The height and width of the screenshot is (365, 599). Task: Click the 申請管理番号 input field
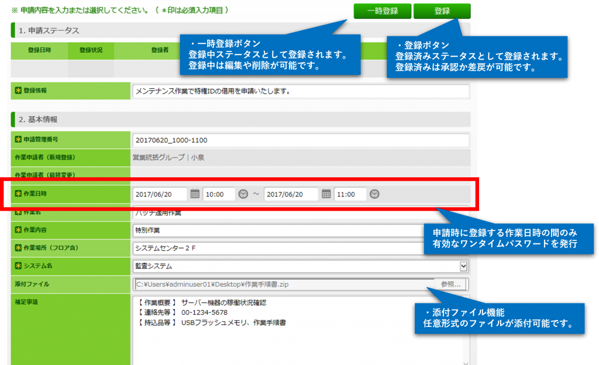[x=301, y=140]
